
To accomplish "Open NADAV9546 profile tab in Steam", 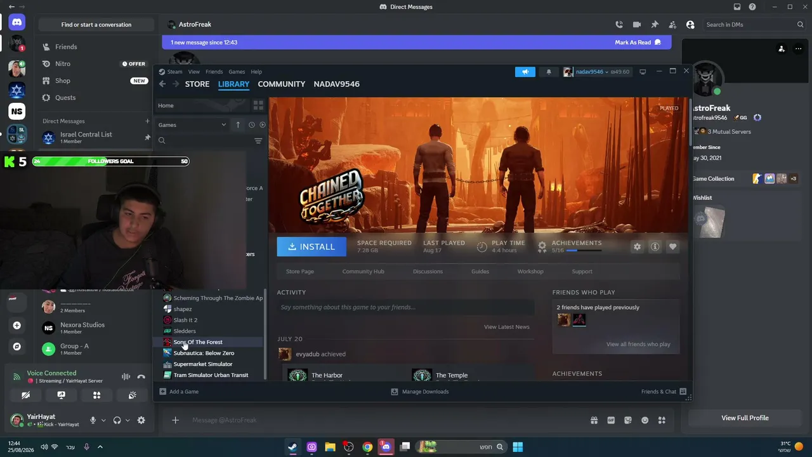I will tap(337, 84).
